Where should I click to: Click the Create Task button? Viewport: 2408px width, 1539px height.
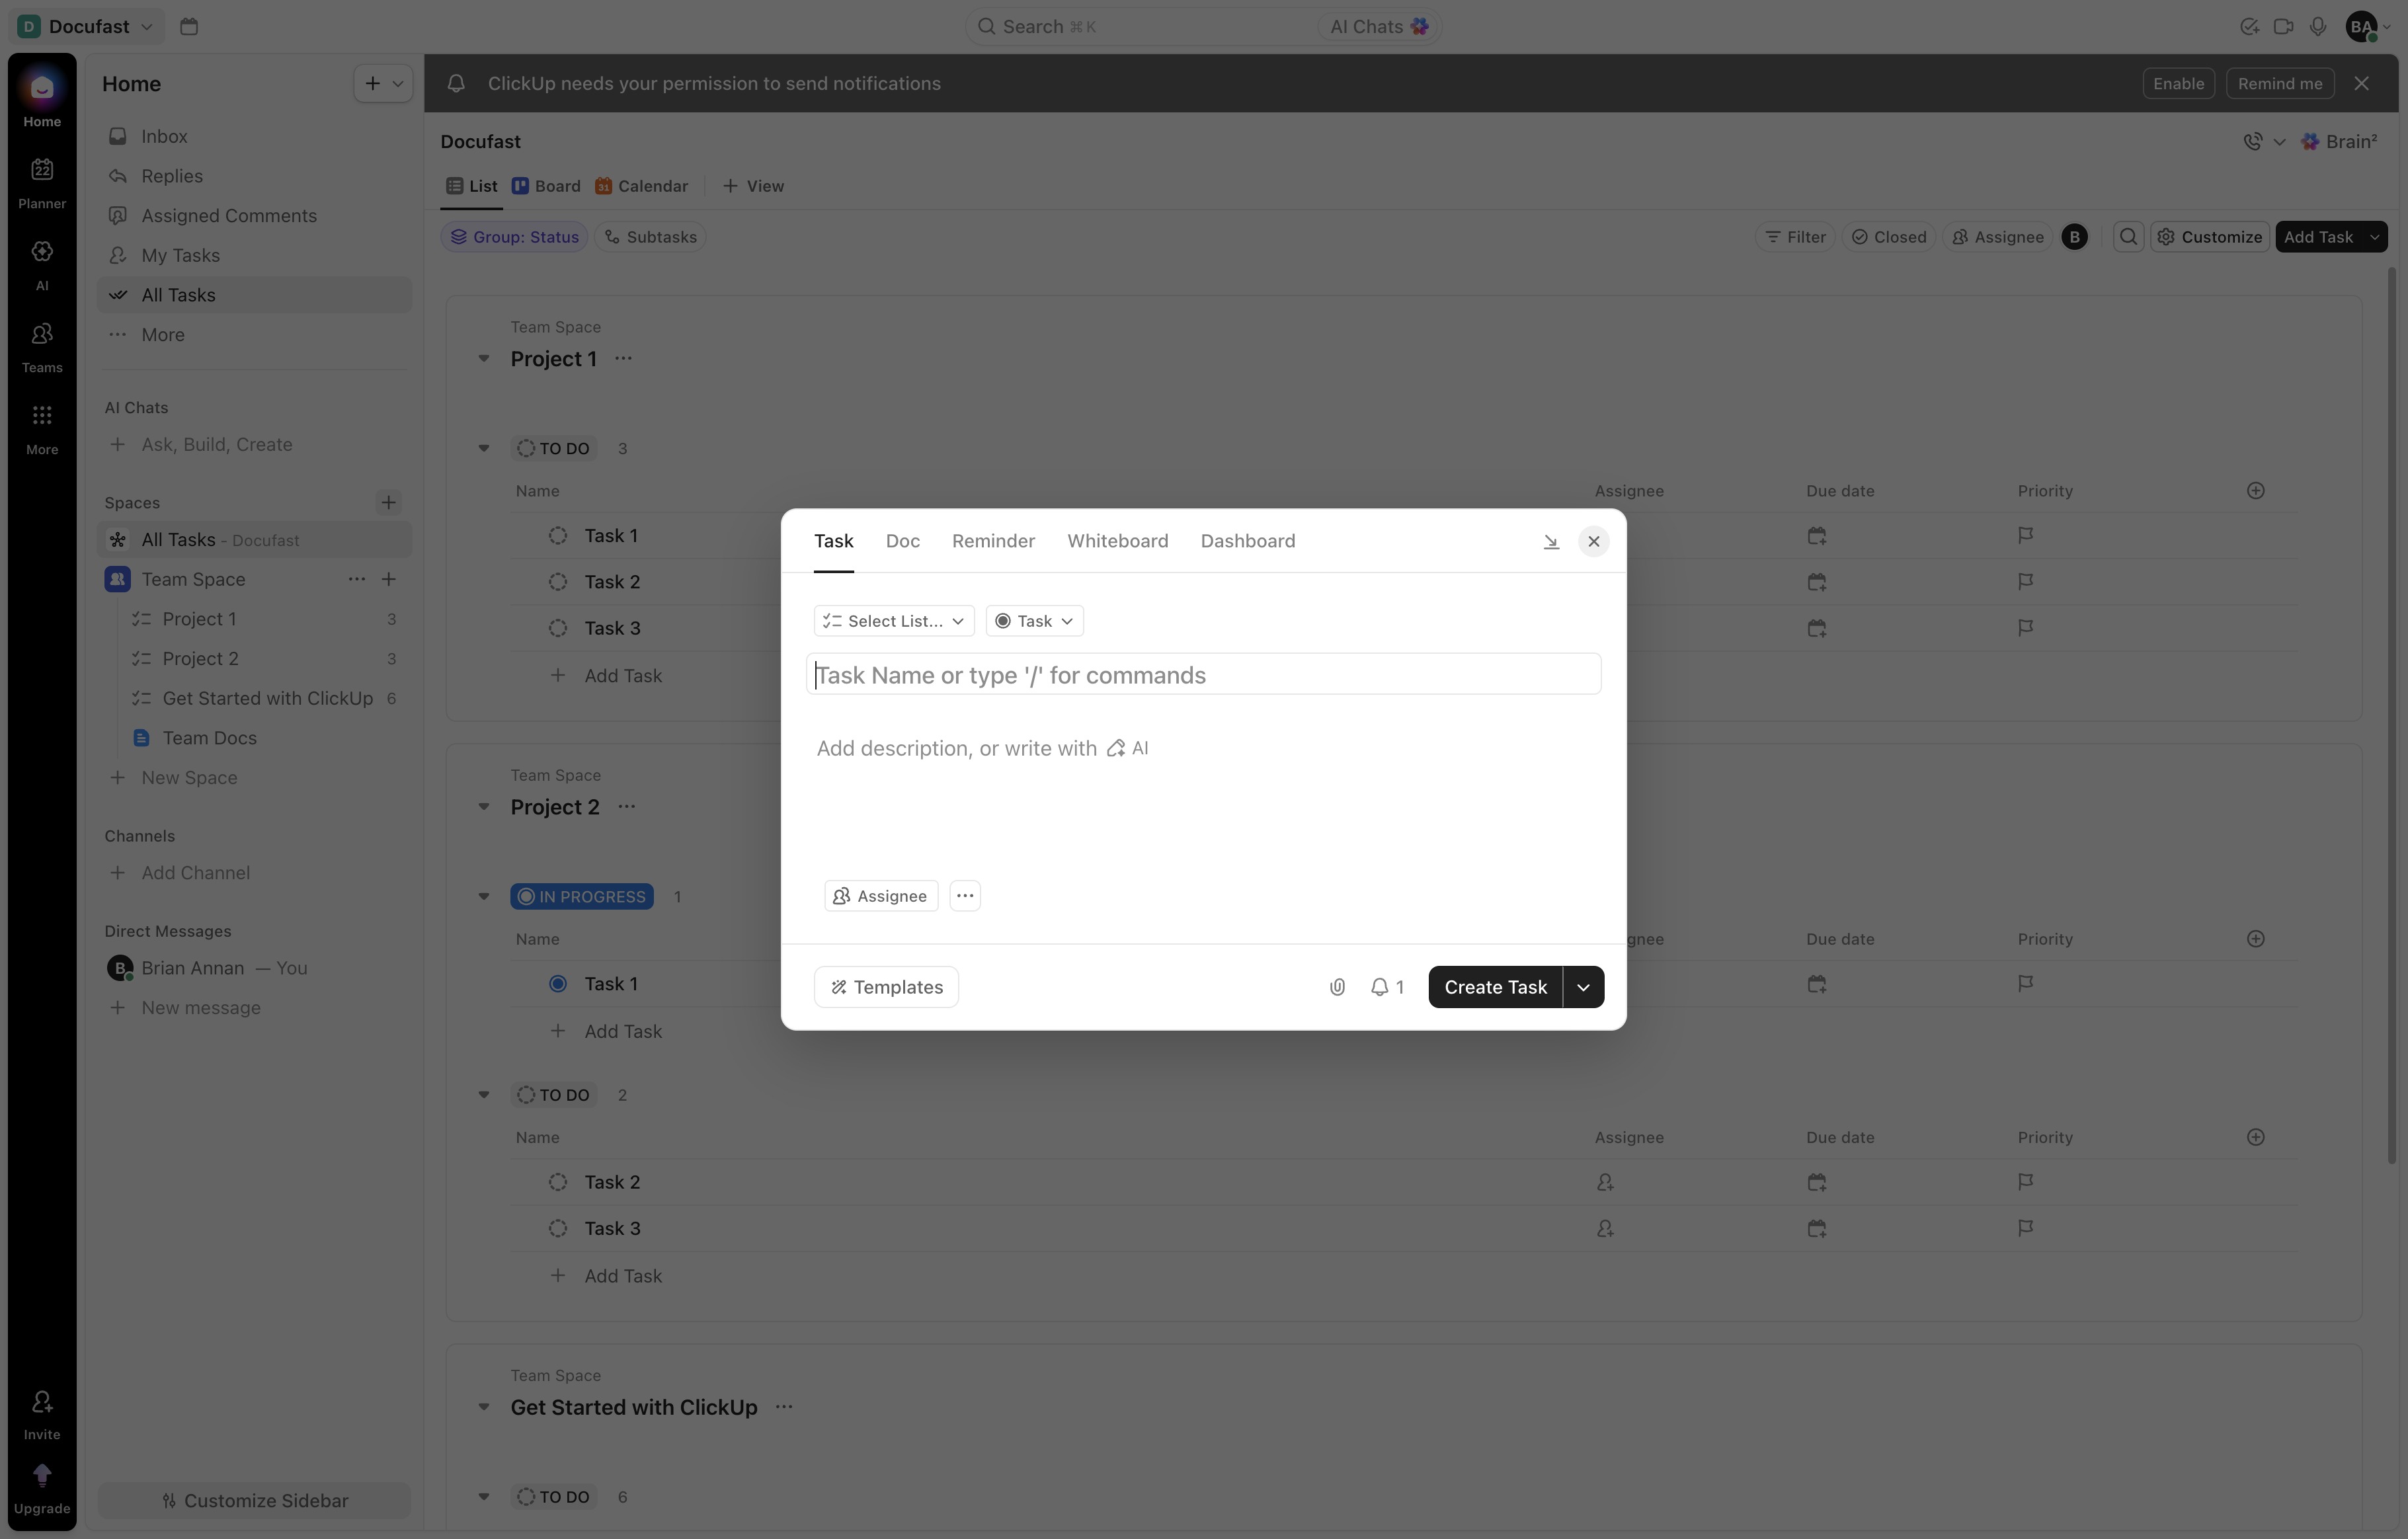point(1495,987)
